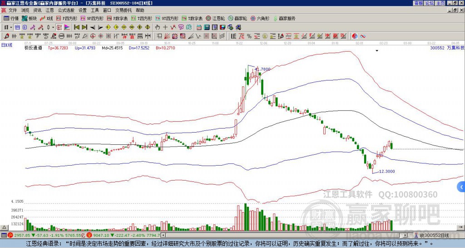Click the black right arrow icon
Image resolution: width=465 pixels, height=248 pixels.
tap(100, 28)
